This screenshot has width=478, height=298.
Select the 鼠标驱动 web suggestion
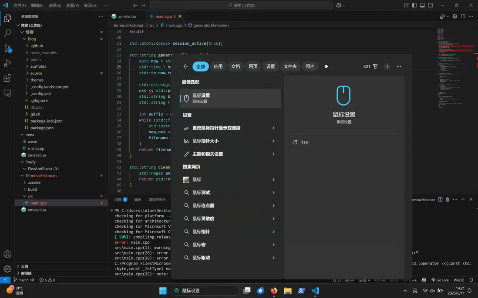[x=230, y=258]
